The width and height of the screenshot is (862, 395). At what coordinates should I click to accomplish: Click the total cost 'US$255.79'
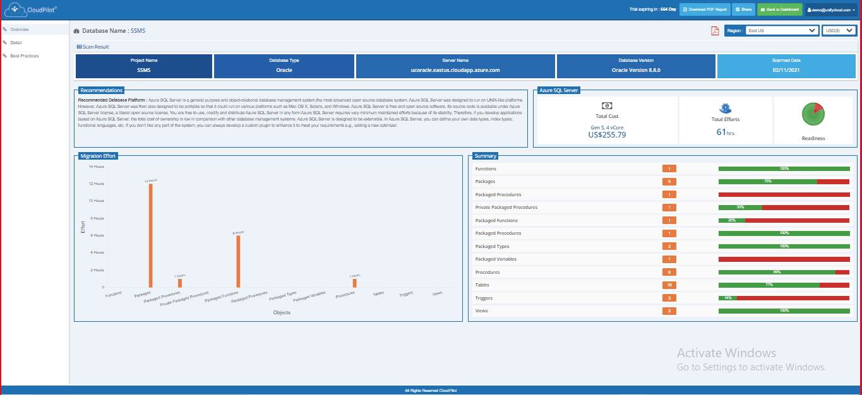(x=607, y=134)
